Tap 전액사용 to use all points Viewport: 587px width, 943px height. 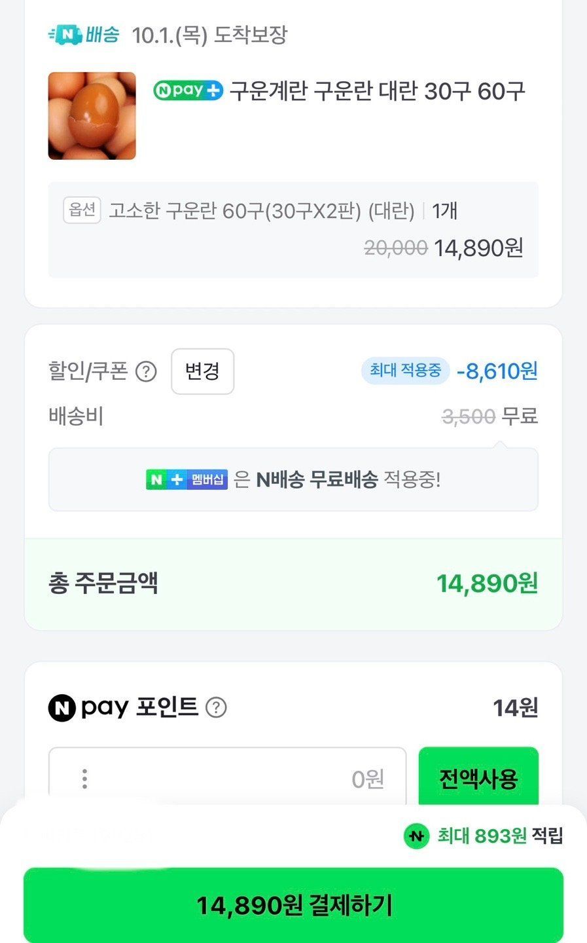point(478,779)
